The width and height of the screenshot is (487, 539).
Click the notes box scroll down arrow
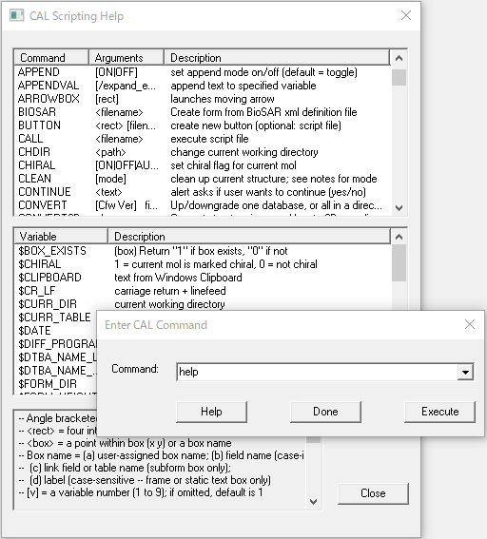pos(313,502)
